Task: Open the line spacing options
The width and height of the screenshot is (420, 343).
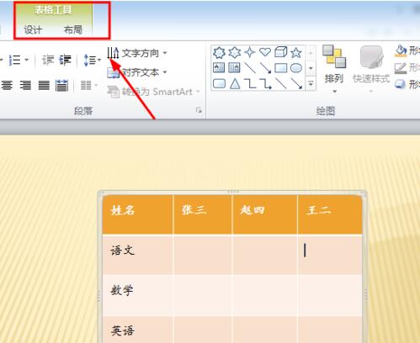Action: tap(92, 61)
